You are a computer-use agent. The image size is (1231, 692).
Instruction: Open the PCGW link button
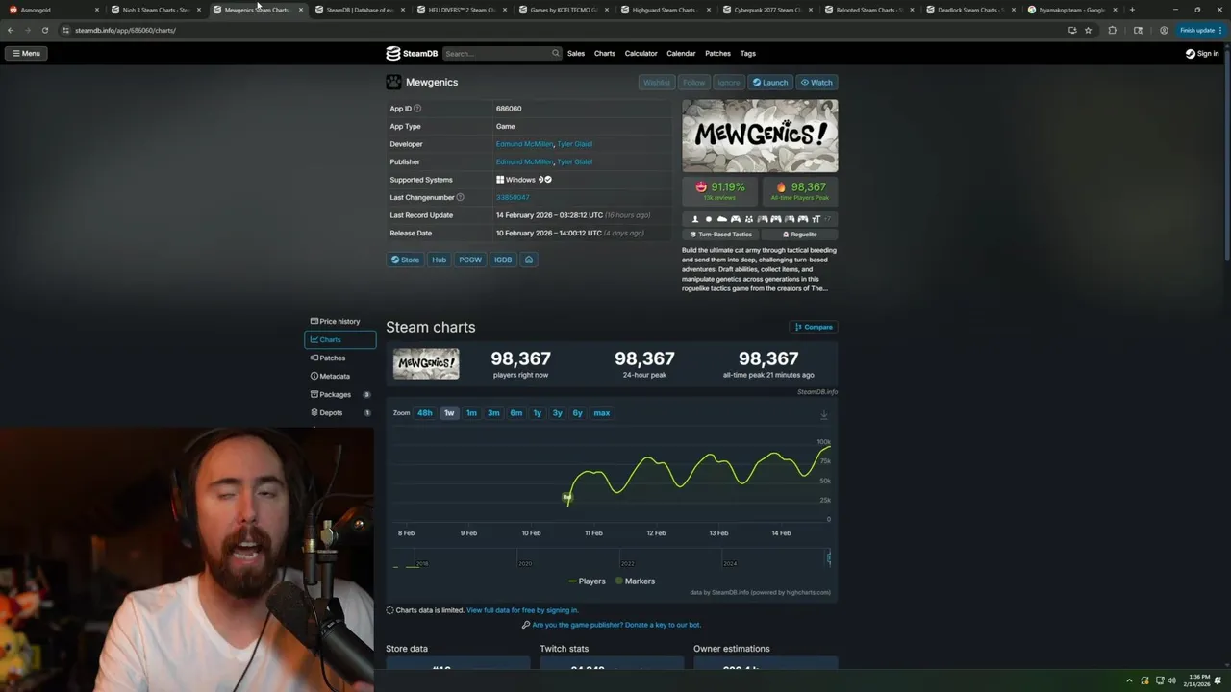470,259
